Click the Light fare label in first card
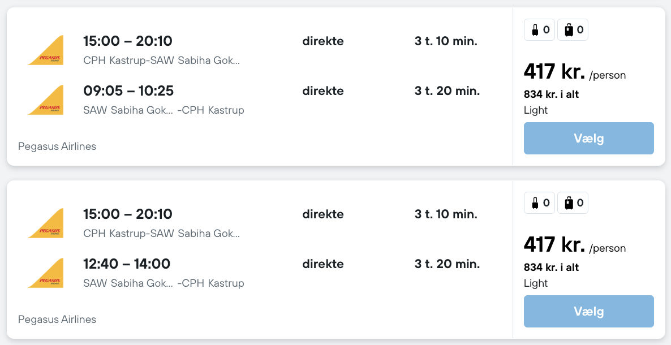671x345 pixels. pos(536,110)
